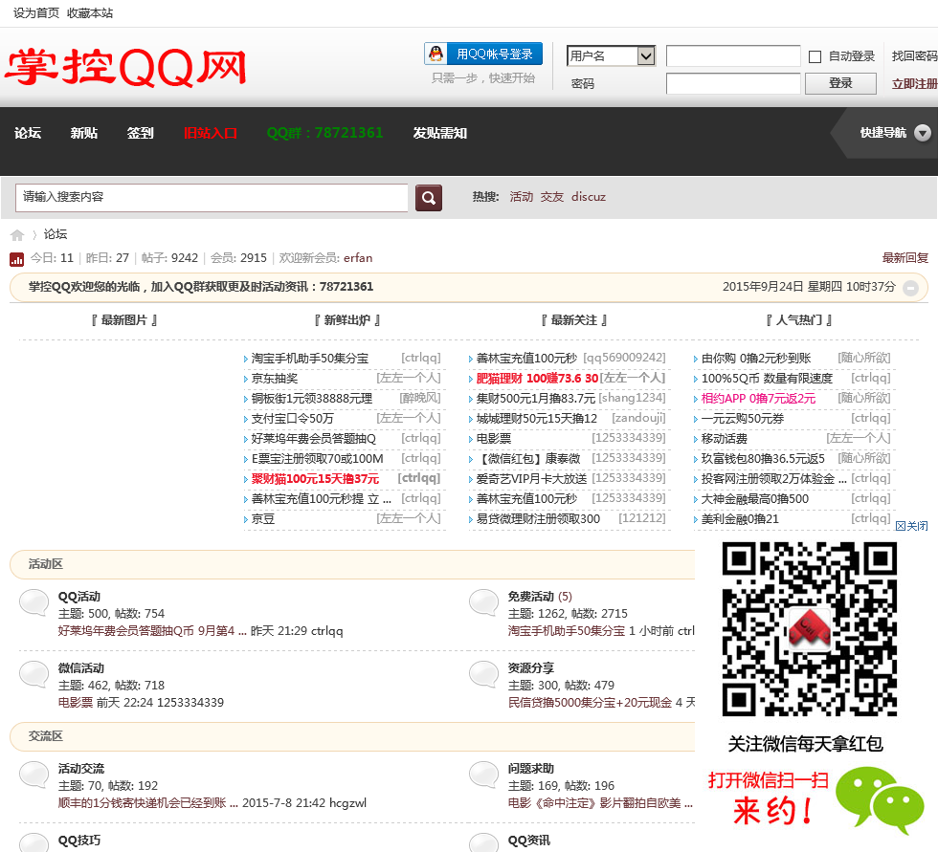
Task: Open post 一元云购50元券
Action: pyautogui.click(x=743, y=419)
